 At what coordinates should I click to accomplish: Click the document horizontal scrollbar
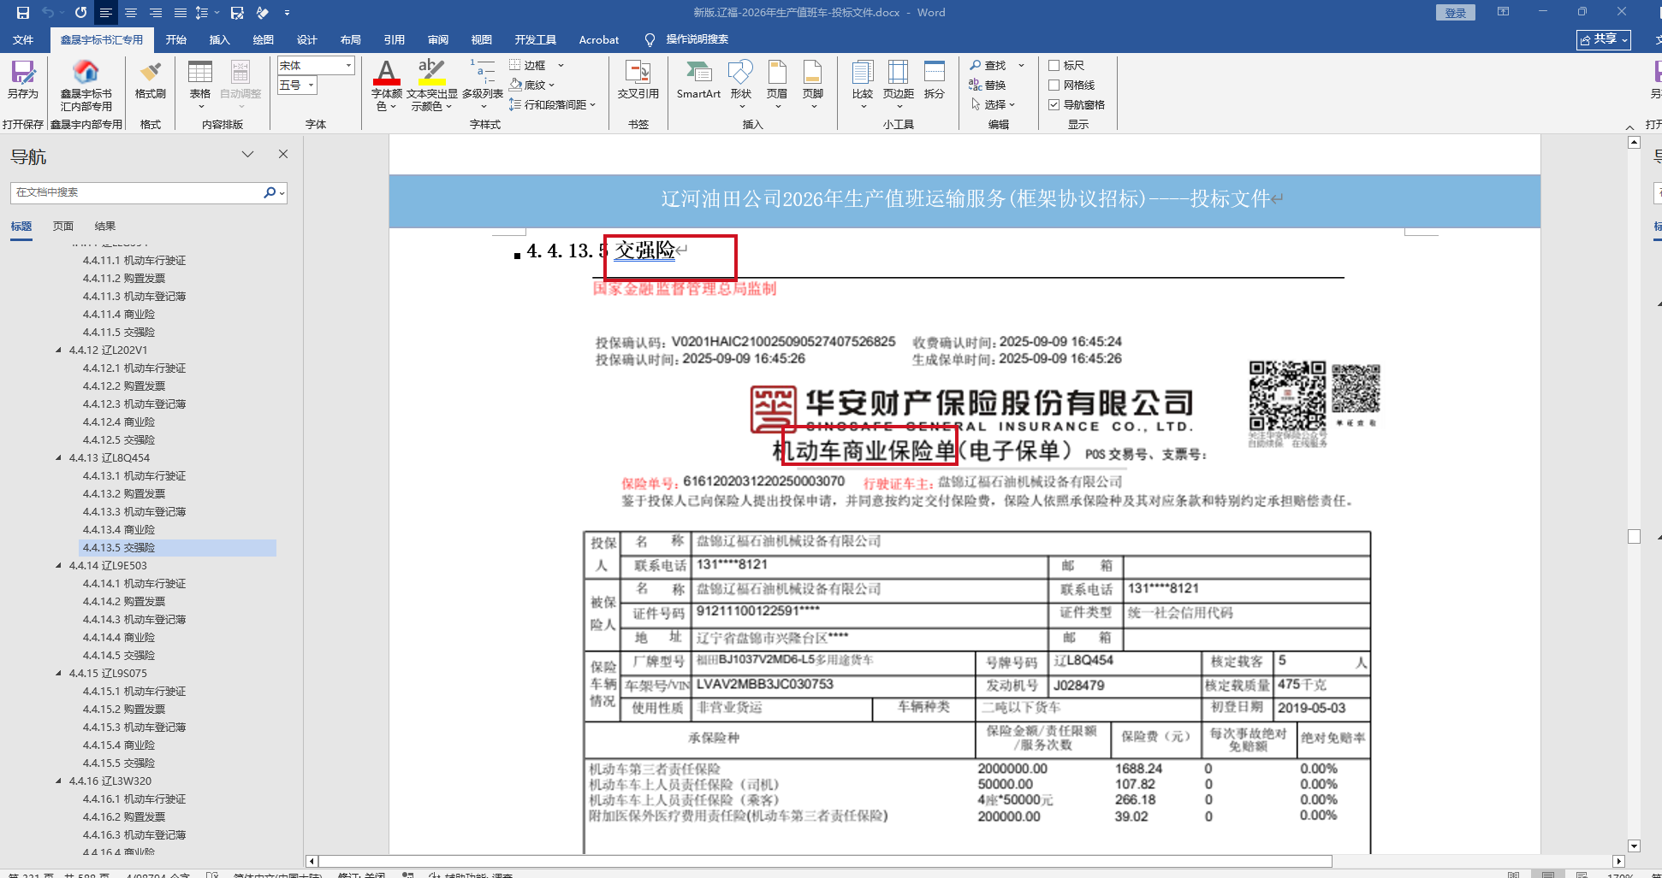point(825,861)
